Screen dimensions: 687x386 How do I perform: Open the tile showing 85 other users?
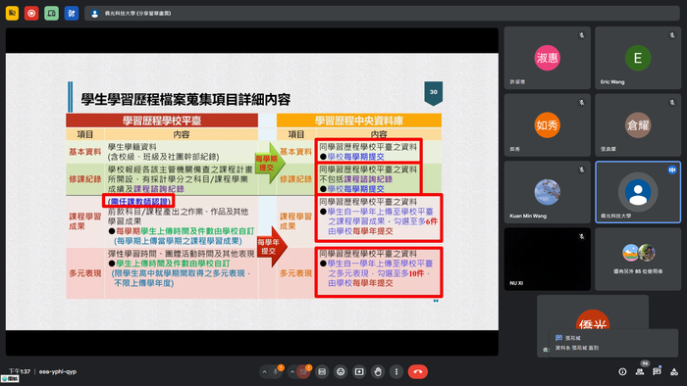[638, 260]
